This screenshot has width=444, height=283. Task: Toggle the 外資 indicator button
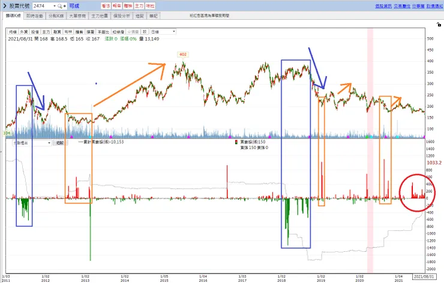point(24,32)
